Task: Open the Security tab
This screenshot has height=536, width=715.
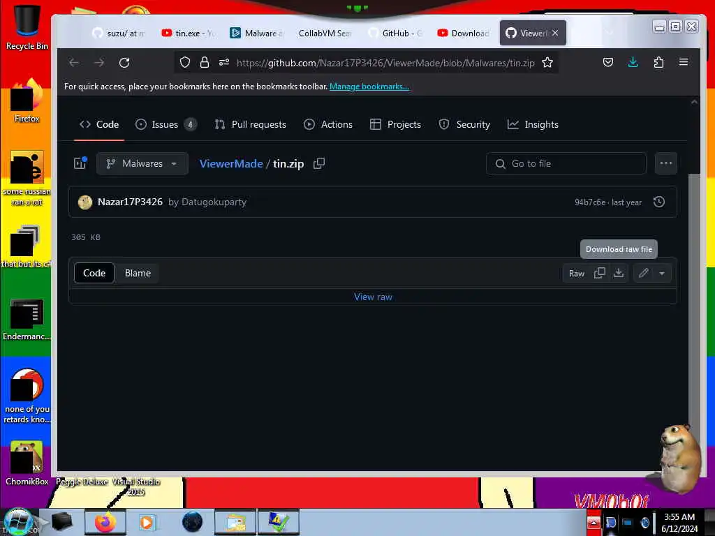Action: pyautogui.click(x=464, y=124)
